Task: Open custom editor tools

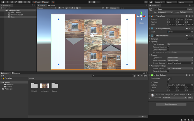Action: [x=29, y=2]
